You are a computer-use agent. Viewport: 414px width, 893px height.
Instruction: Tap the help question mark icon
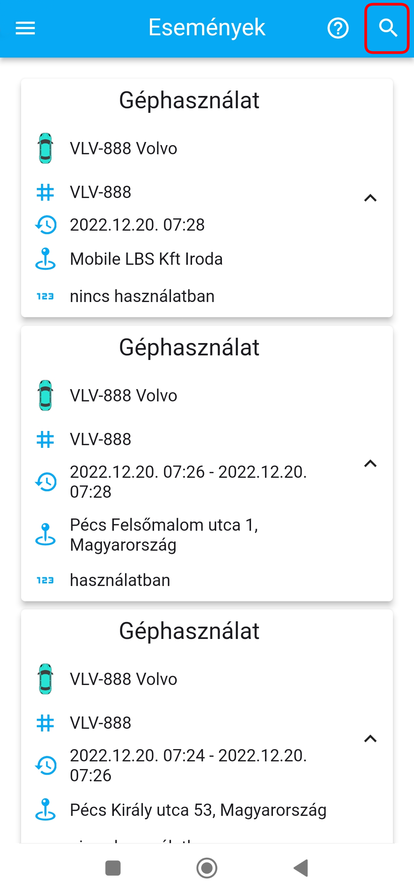pyautogui.click(x=338, y=28)
